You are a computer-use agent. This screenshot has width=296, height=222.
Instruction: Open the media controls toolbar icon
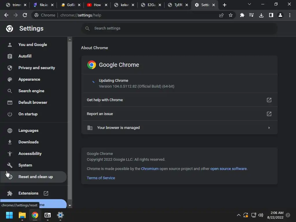[x=251, y=15]
